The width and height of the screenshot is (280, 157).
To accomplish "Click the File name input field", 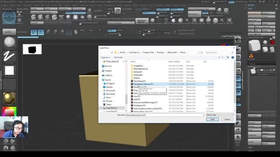I will (164, 115).
